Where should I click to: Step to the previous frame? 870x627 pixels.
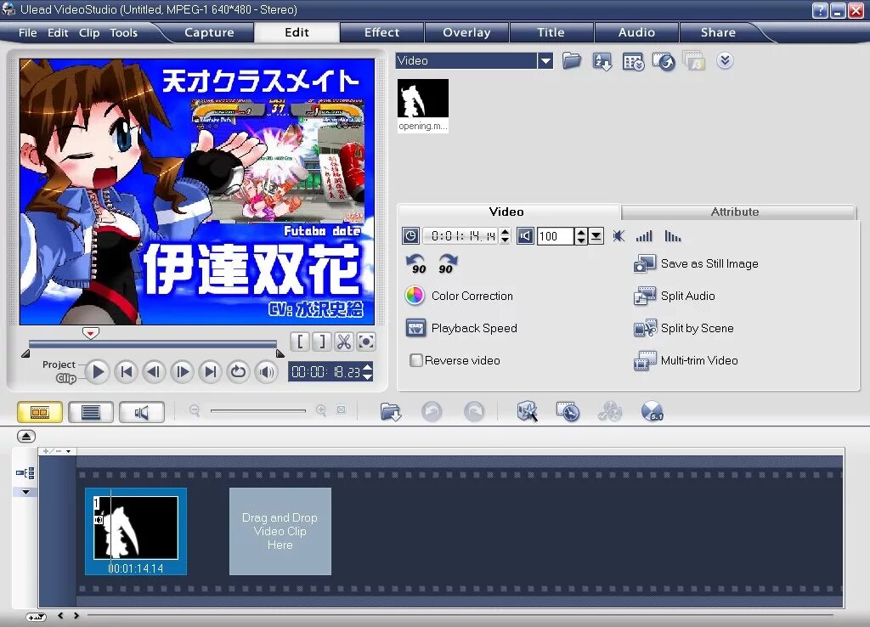[x=155, y=371]
